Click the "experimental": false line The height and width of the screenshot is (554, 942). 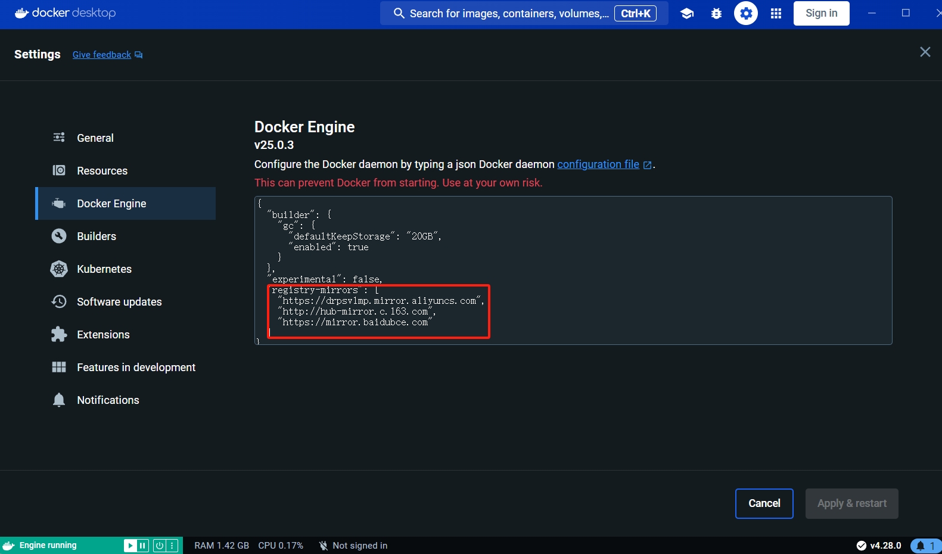point(325,279)
